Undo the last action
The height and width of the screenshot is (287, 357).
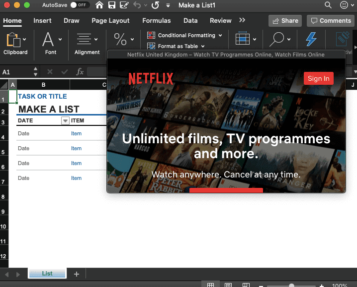(137, 5)
